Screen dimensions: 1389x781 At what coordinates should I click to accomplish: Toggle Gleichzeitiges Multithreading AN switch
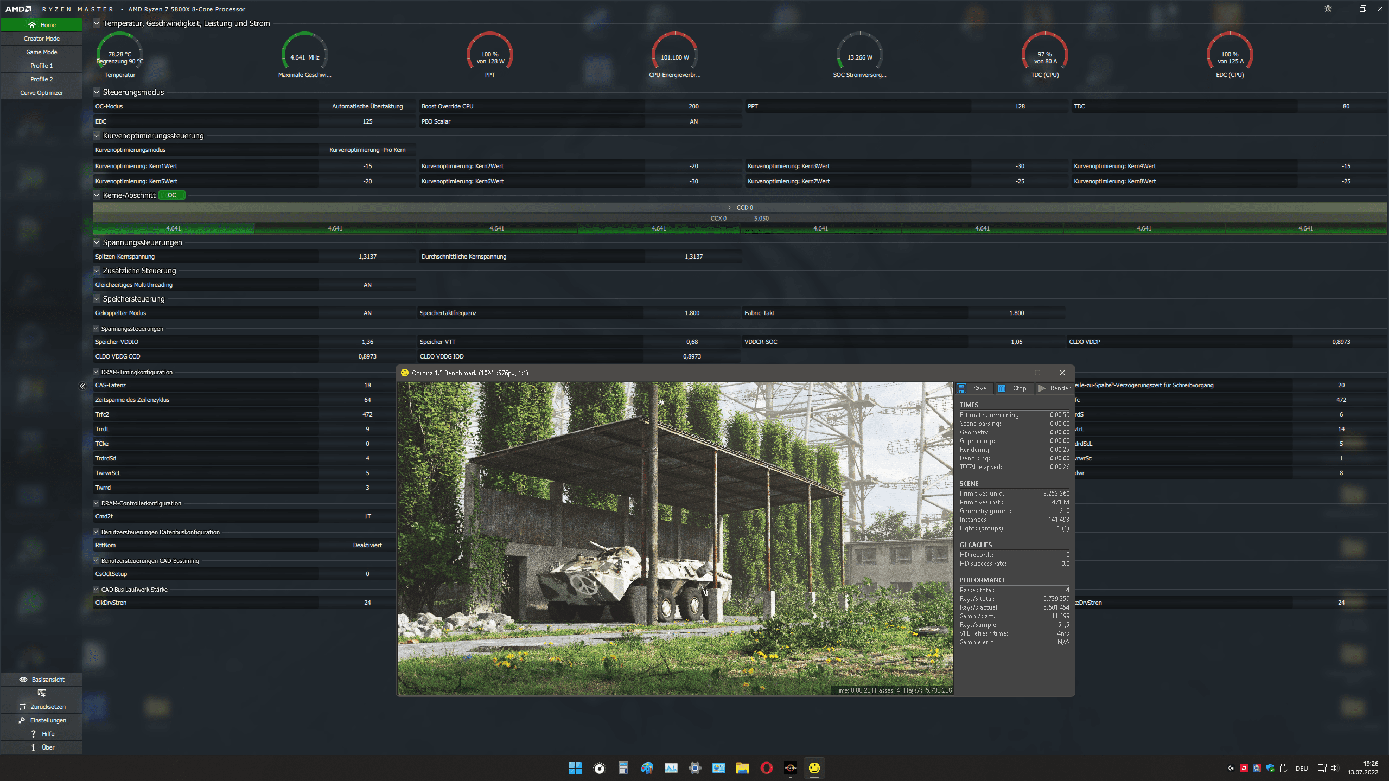[367, 284]
